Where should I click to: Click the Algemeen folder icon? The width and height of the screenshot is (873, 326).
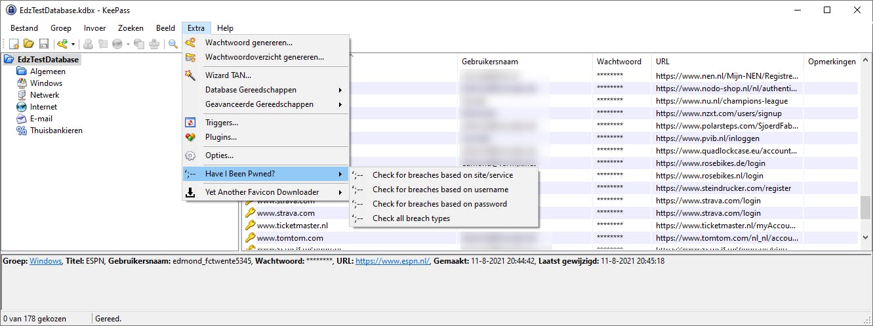coord(21,71)
